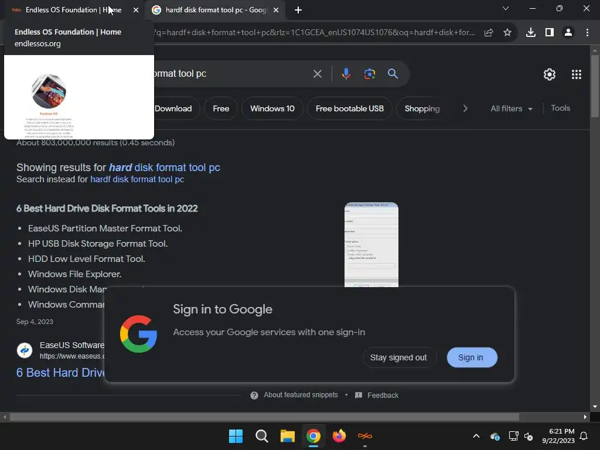Image resolution: width=600 pixels, height=450 pixels.
Task: Show more filter chips with arrow
Action: pyautogui.click(x=465, y=108)
